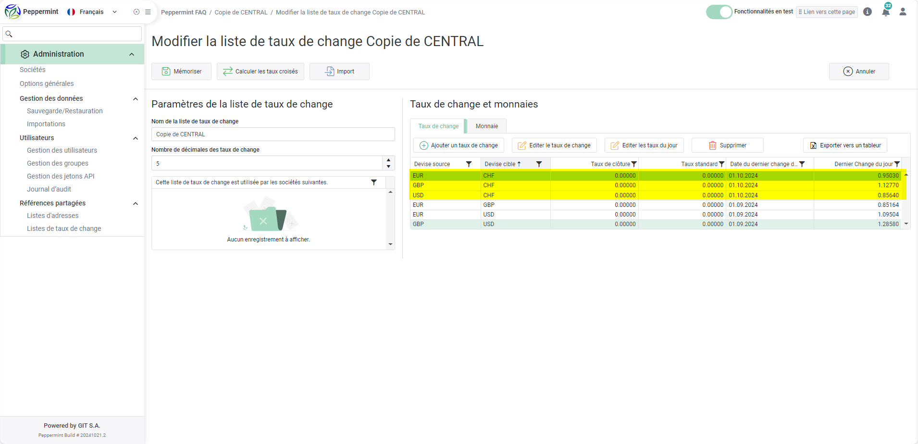Toggle Fonctionnalités en test switch

(x=719, y=12)
